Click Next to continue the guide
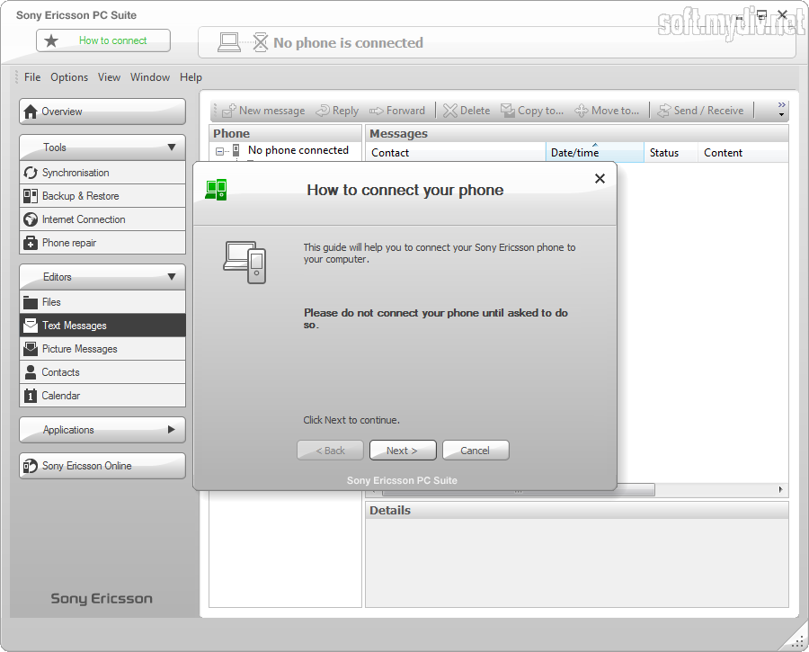This screenshot has width=809, height=652. 403,451
